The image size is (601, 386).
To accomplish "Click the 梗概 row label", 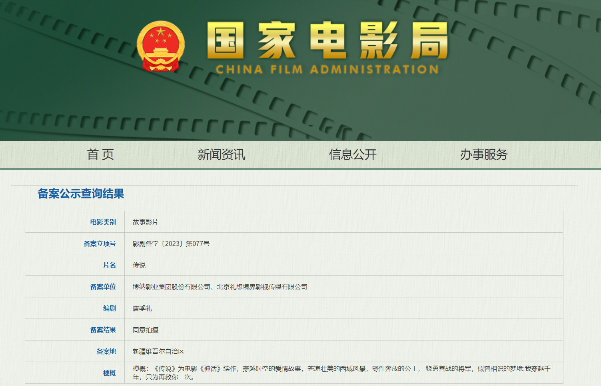I will [109, 373].
